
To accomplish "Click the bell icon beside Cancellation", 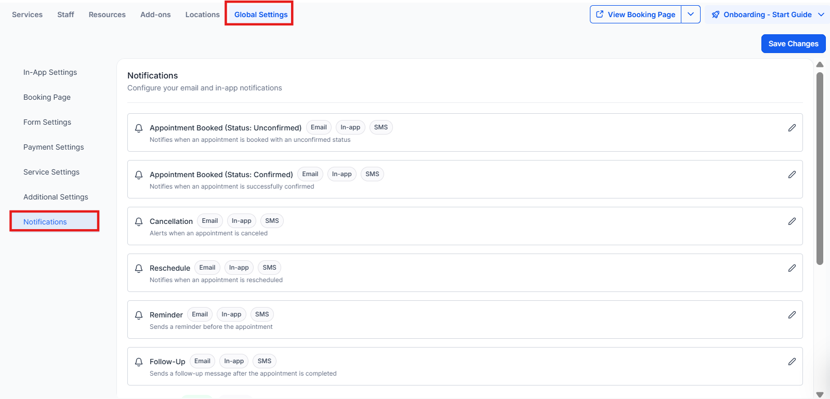I will point(139,222).
